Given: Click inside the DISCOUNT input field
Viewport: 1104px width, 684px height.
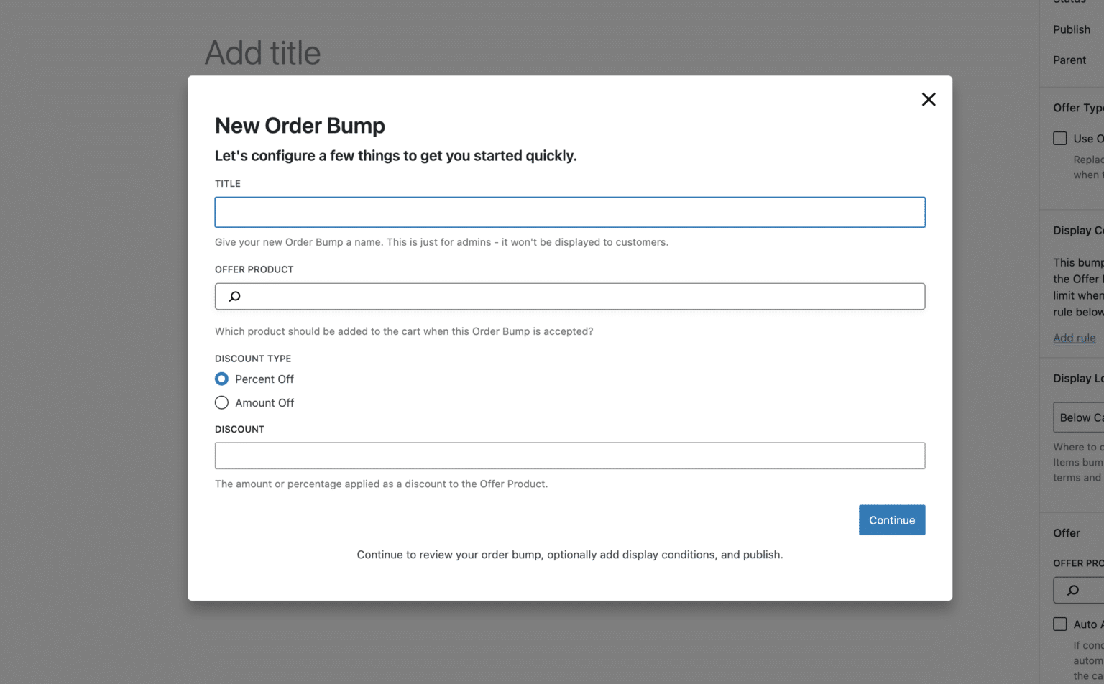Looking at the screenshot, I should 570,455.
